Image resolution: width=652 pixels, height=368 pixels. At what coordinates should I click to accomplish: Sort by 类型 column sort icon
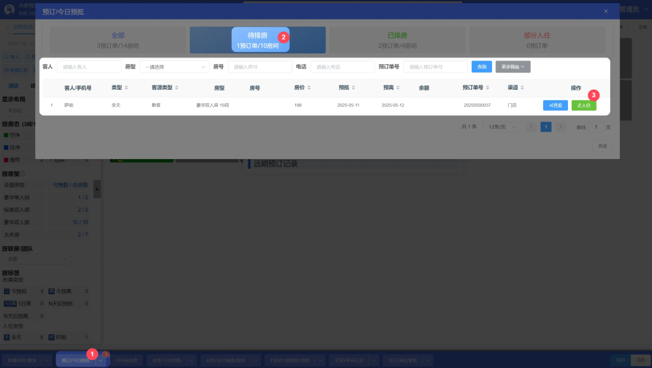click(x=126, y=88)
